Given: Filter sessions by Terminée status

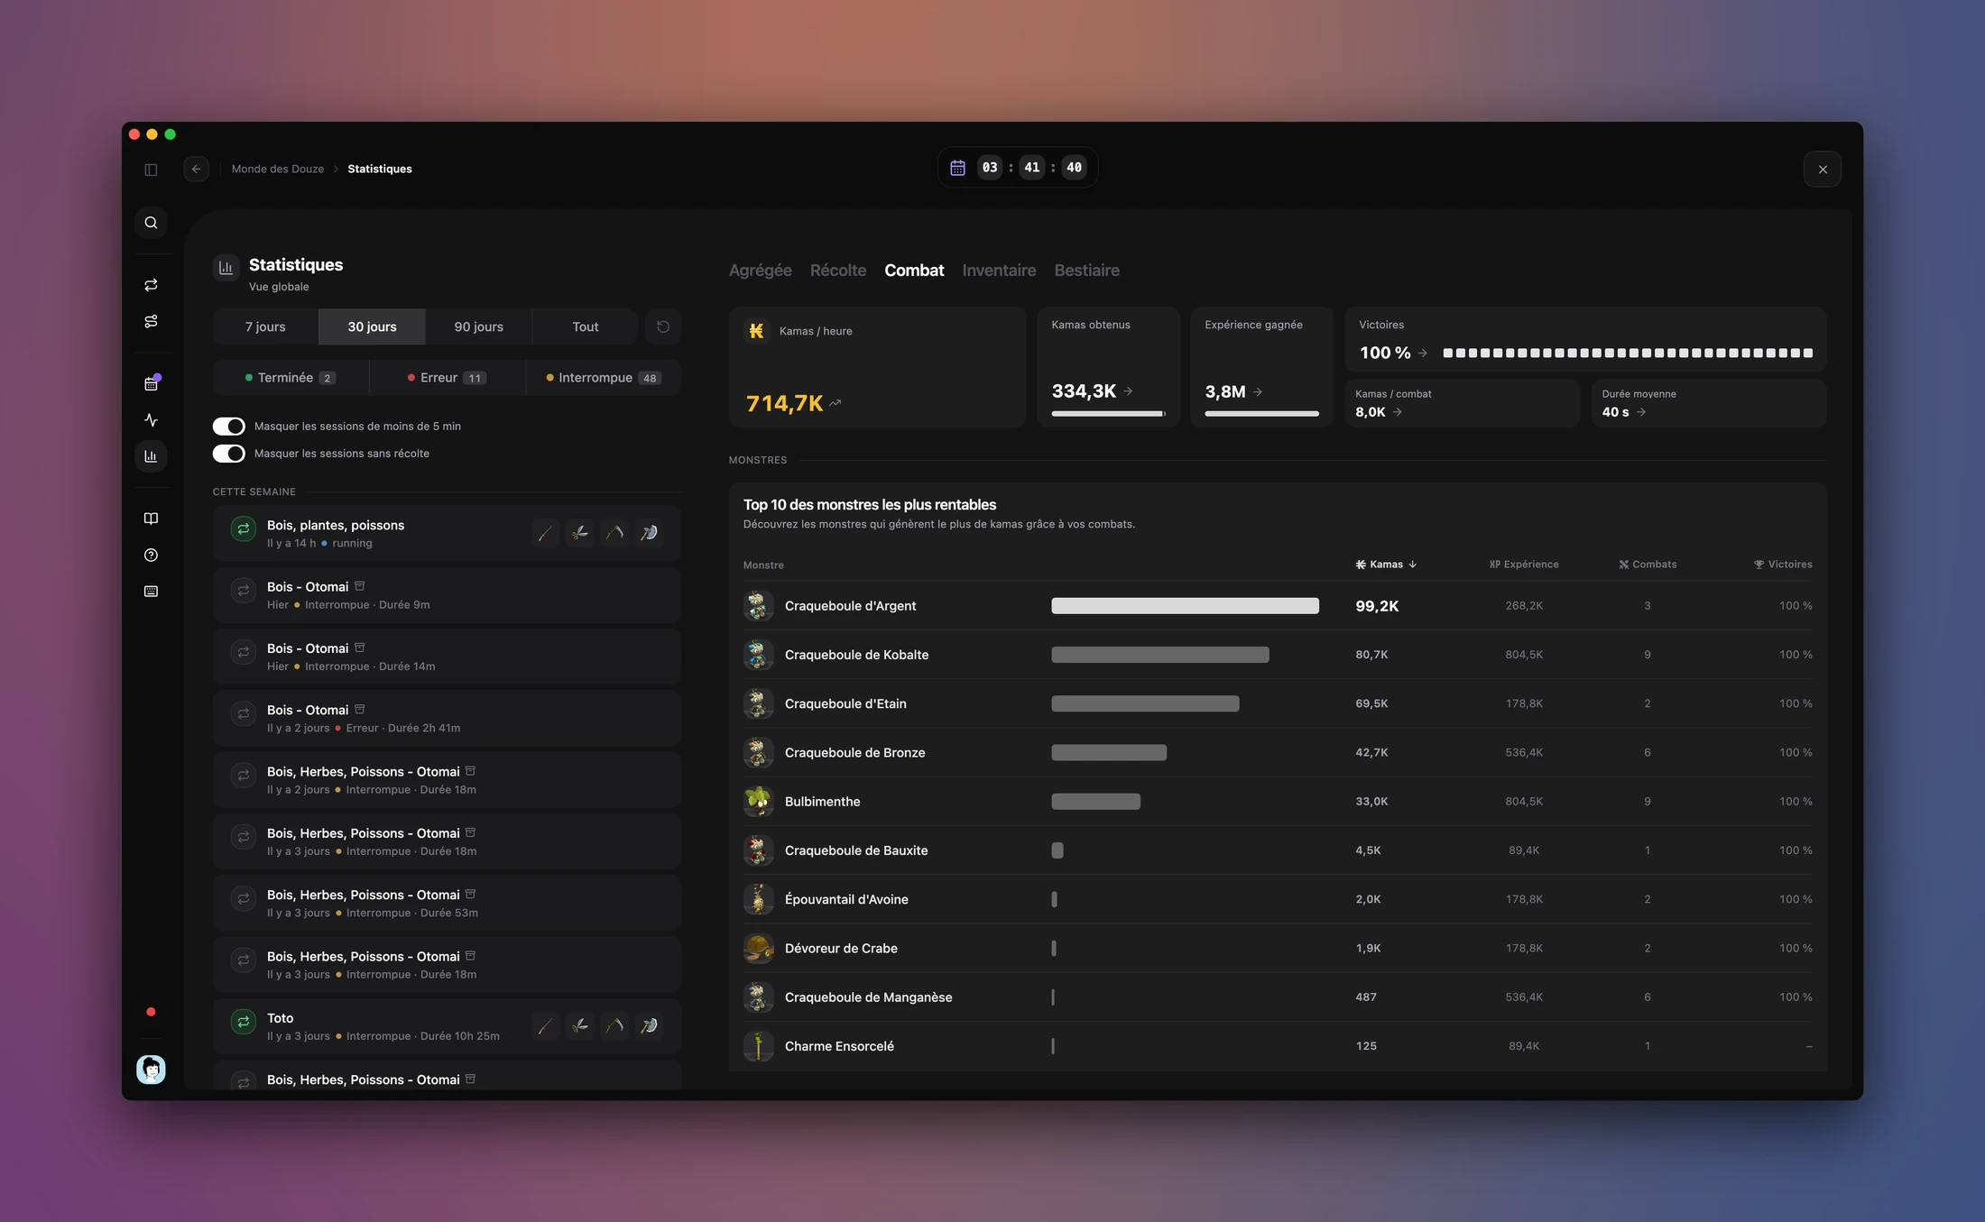Looking at the screenshot, I should click(x=291, y=378).
